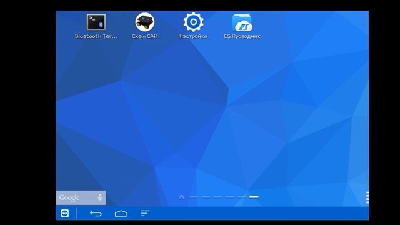Screen dimensions: 400x225
Task: Go to home page indicator icon
Action: tap(182, 197)
